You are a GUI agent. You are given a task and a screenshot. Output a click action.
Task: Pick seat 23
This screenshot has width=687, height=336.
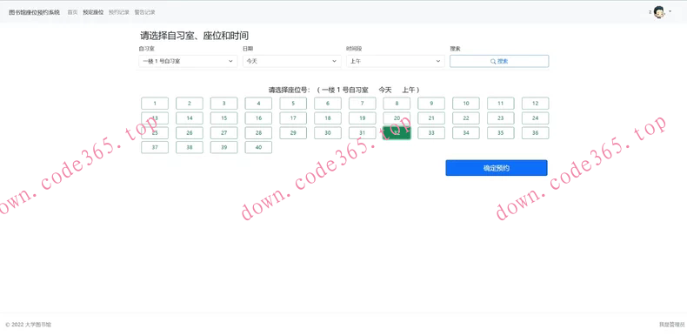click(x=500, y=118)
